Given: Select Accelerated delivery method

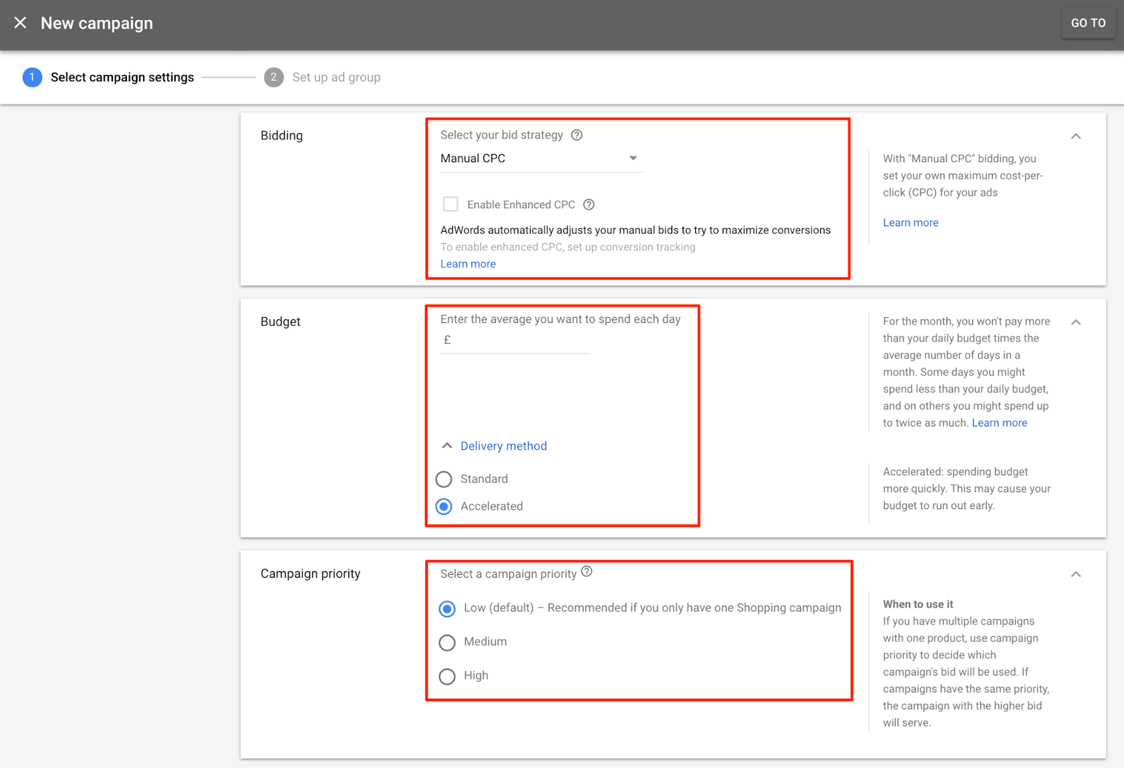Looking at the screenshot, I should [444, 507].
